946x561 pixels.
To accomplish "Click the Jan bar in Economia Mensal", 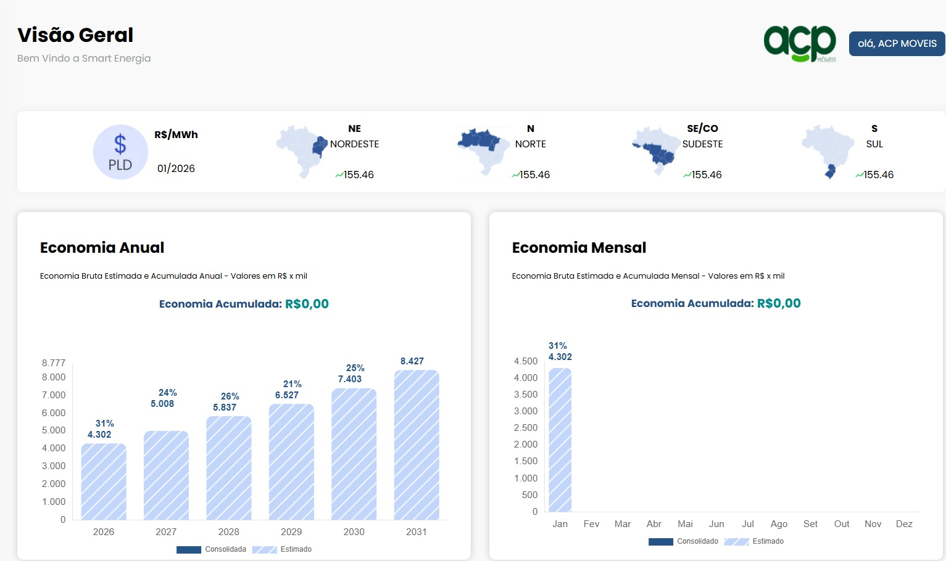I will [x=560, y=440].
